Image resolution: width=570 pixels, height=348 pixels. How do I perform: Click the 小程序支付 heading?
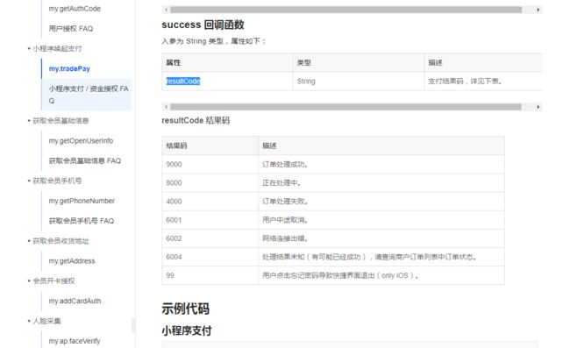(x=187, y=330)
